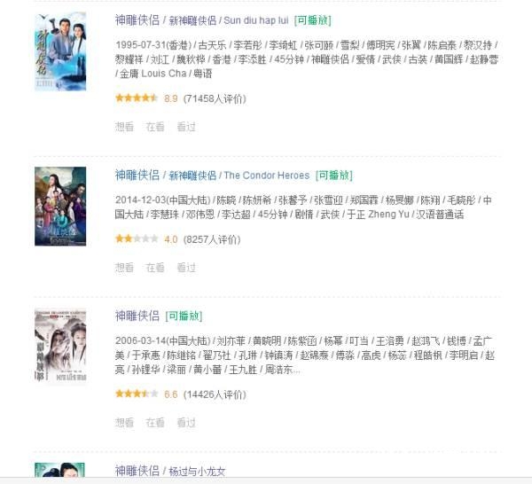532x484 pixels.
Task: Mark the 2006 series as 在看
Action: 155,423
